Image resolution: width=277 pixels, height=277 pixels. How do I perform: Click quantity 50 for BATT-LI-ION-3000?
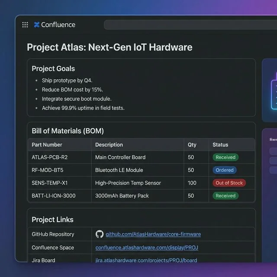(191, 196)
